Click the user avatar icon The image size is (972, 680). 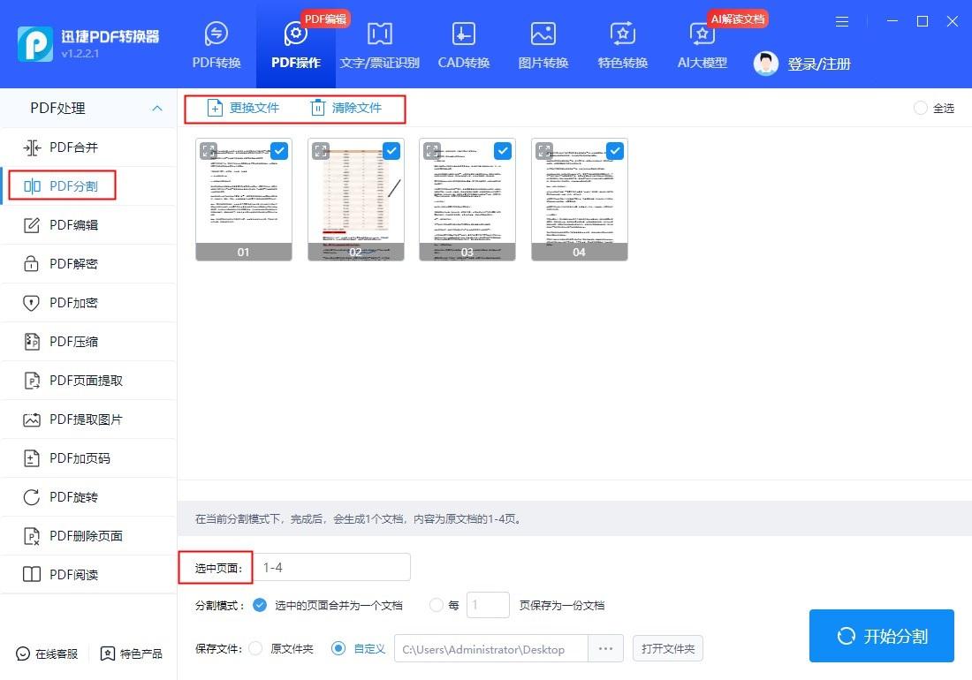point(765,64)
